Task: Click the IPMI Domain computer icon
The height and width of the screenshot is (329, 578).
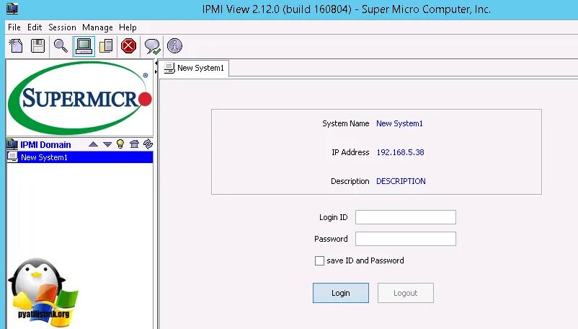Action: 12,144
